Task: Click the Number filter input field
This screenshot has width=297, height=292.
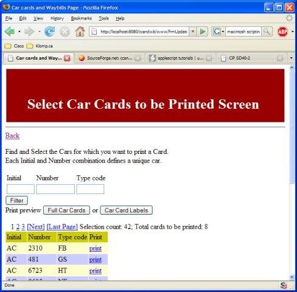Action: coord(55,189)
